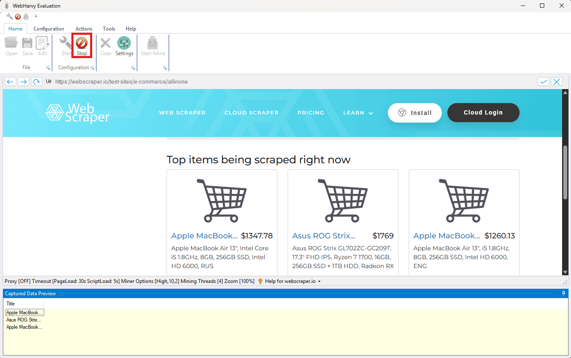Image resolution: width=571 pixels, height=358 pixels.
Task: Click the Cloud Login button
Action: [483, 112]
